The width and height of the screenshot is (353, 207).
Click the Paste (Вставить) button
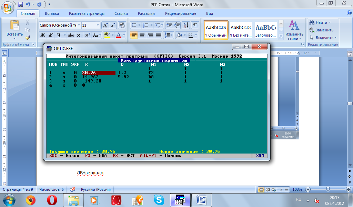pos(14,29)
